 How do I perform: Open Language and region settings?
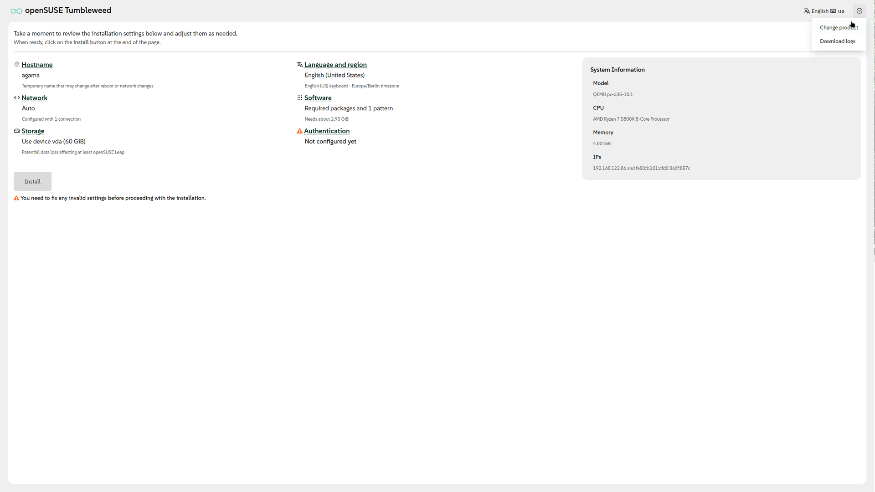335,65
